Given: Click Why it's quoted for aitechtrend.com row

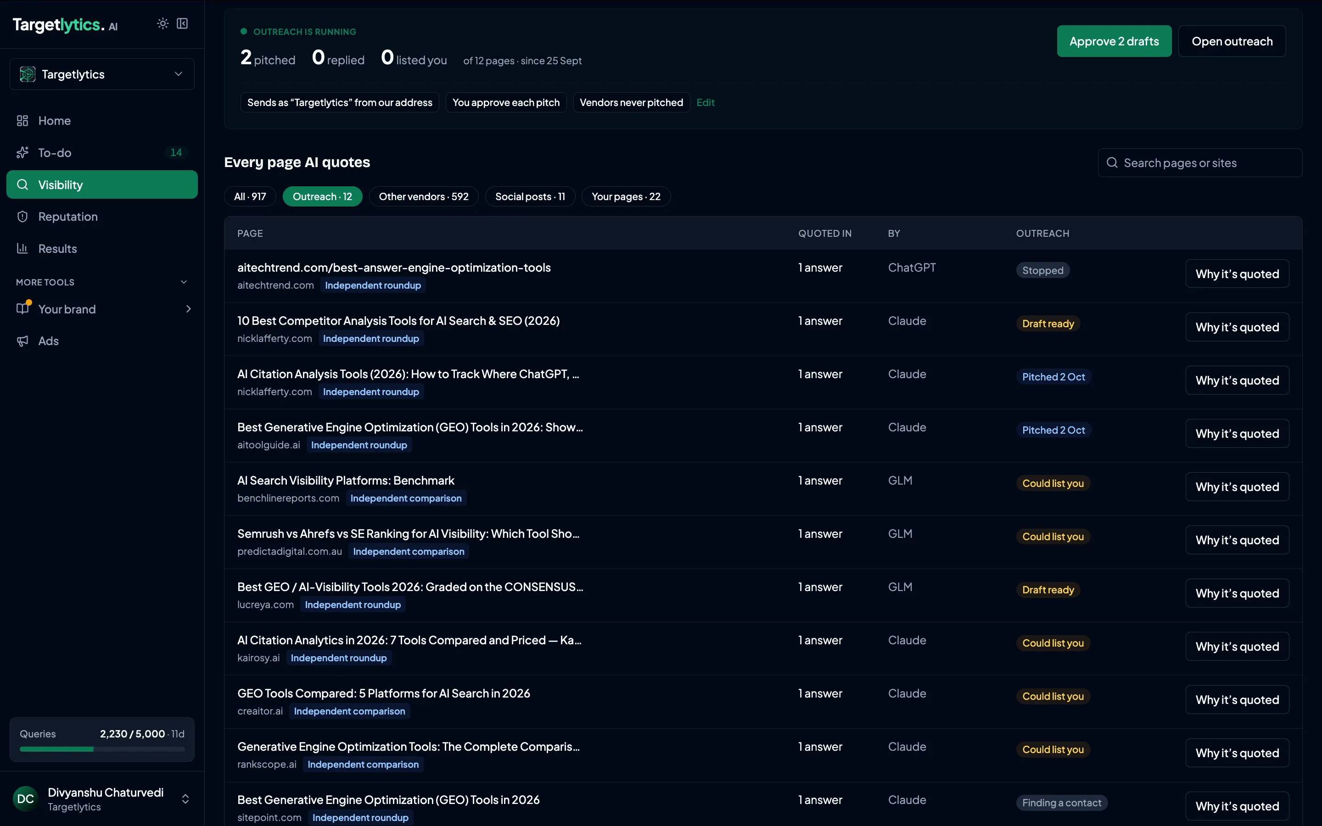Looking at the screenshot, I should coord(1237,273).
